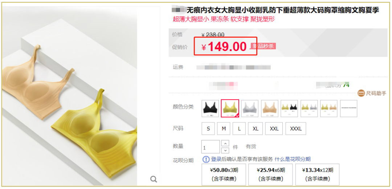Click the magnifier icon on product image
The height and width of the screenshot is (189, 392).
click(x=154, y=179)
